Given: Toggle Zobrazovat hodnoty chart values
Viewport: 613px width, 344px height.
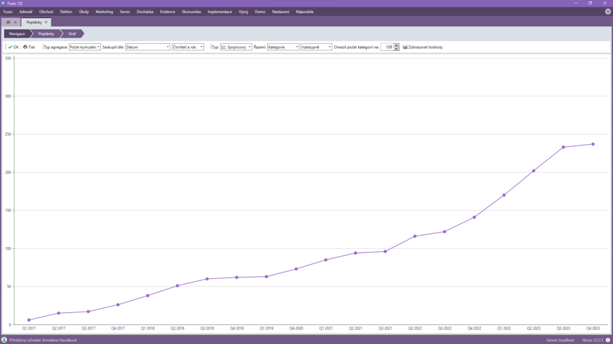Looking at the screenshot, I should tap(423, 47).
